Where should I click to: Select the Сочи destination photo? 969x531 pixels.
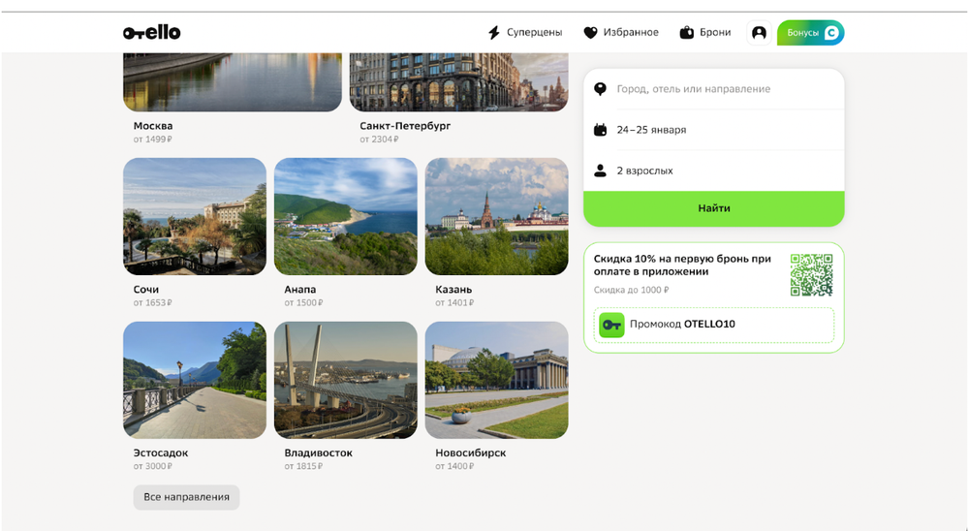click(x=195, y=216)
